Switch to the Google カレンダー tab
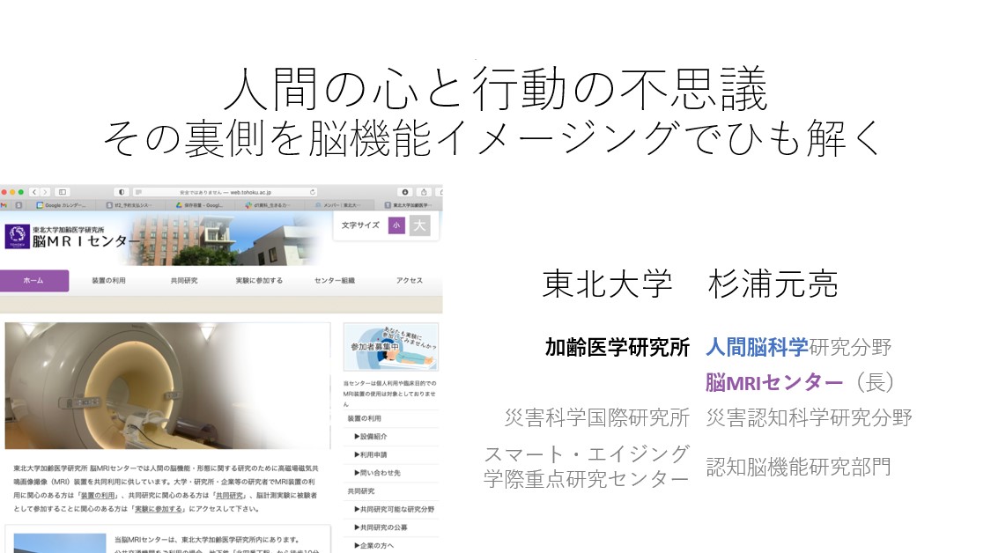This screenshot has height=553, width=991. point(62,205)
